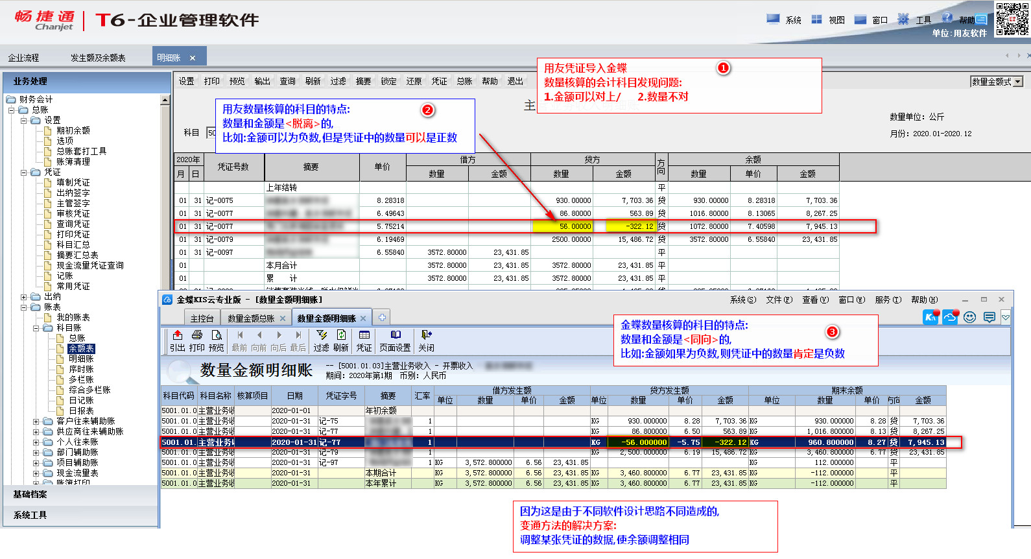This screenshot has width=1031, height=559.
Task: Click the add new tab plus button
Action: (382, 318)
